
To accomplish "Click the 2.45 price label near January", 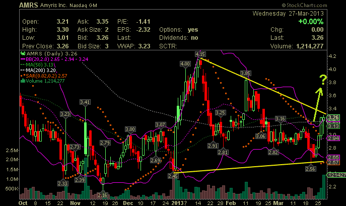I will 174,175.
